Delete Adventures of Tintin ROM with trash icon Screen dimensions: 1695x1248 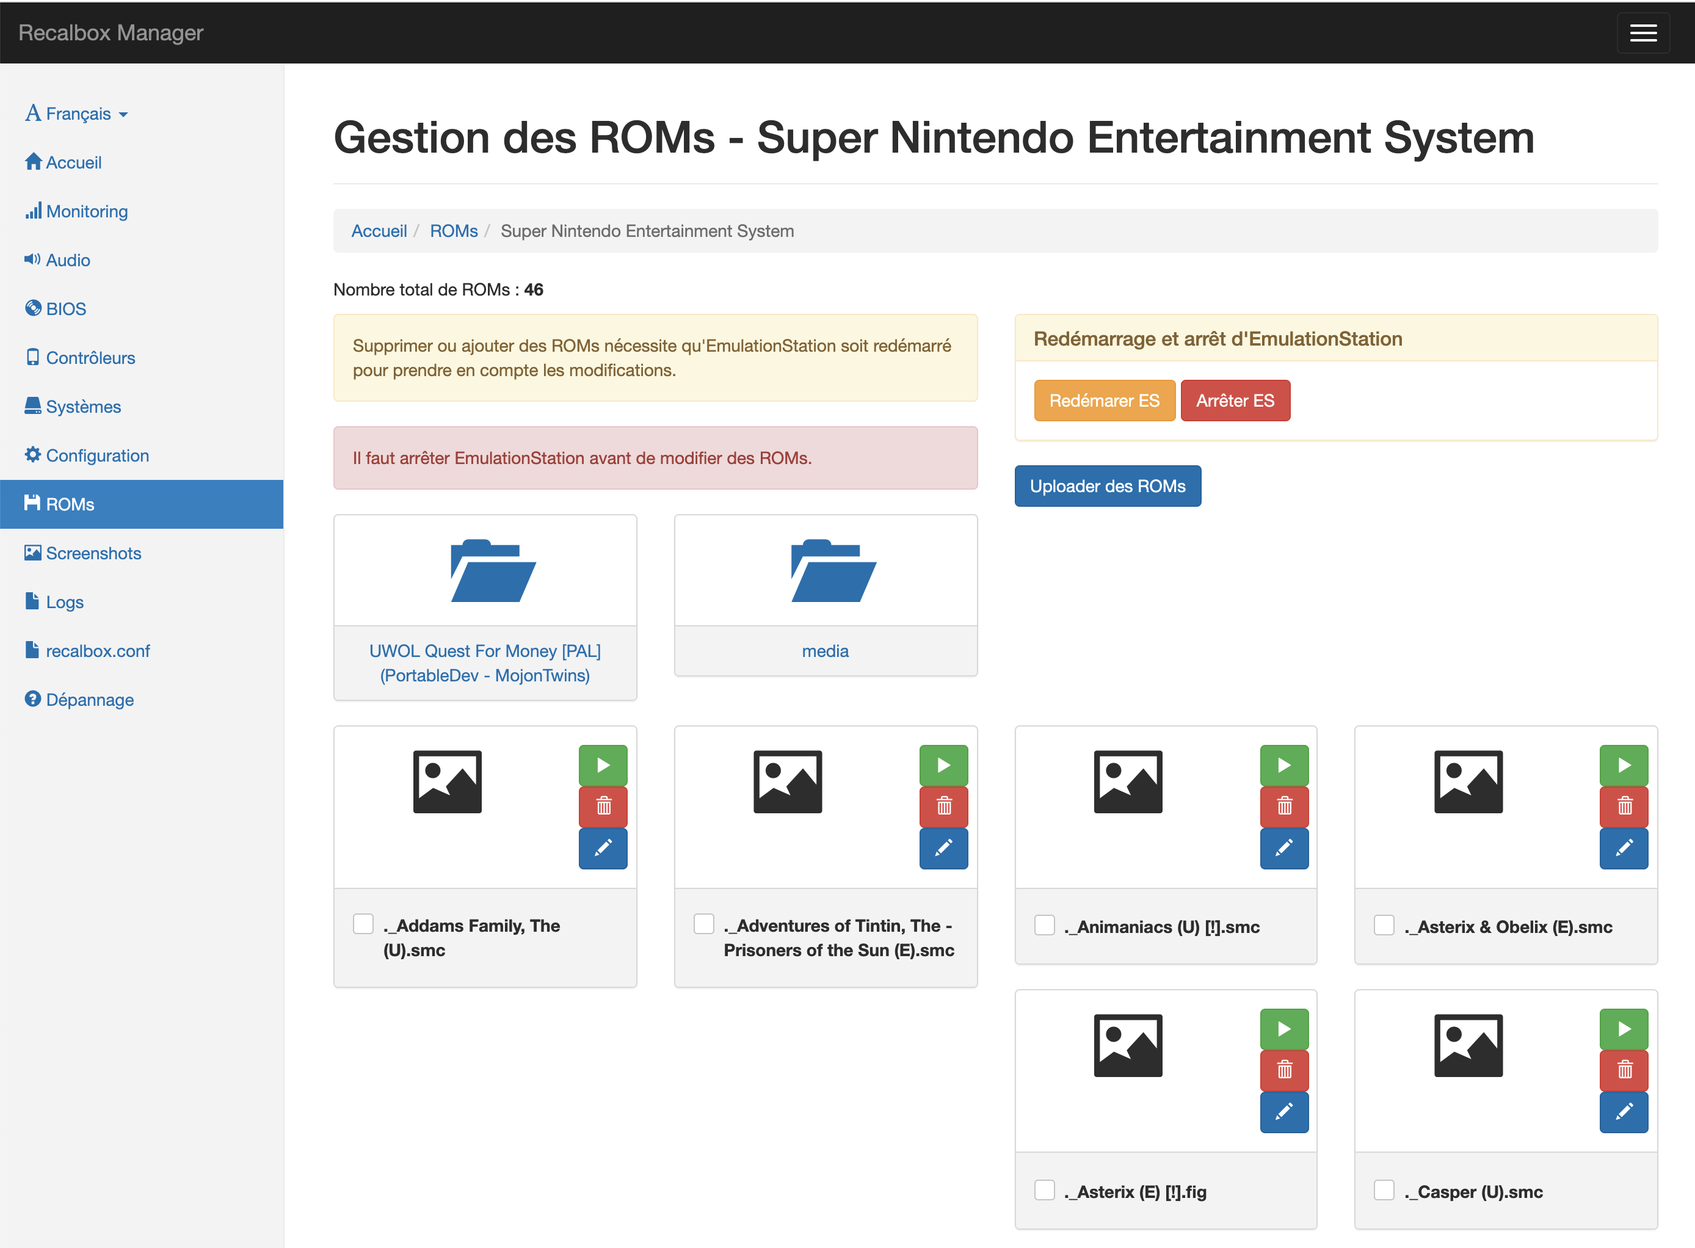[943, 806]
